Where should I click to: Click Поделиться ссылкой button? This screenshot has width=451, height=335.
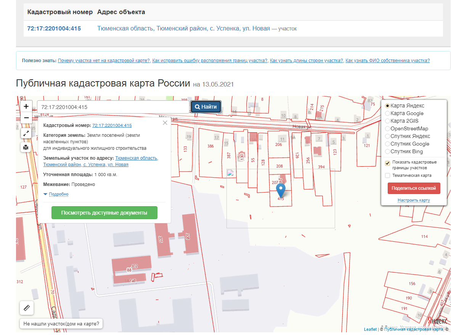pos(414,188)
